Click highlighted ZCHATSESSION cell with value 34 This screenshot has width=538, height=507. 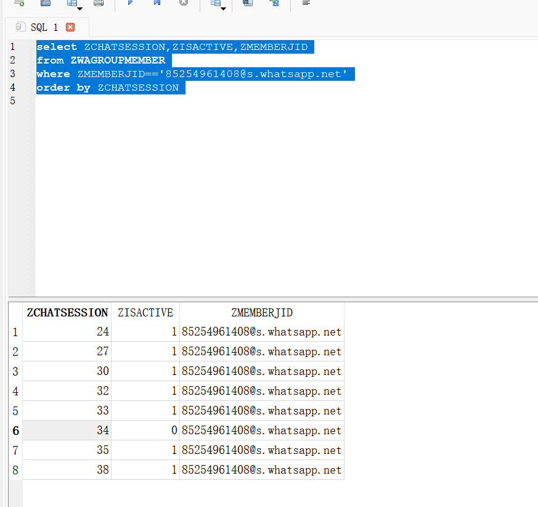[x=67, y=431]
